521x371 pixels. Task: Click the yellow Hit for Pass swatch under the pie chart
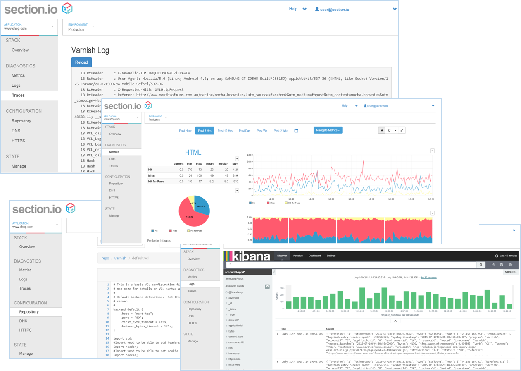click(x=189, y=230)
